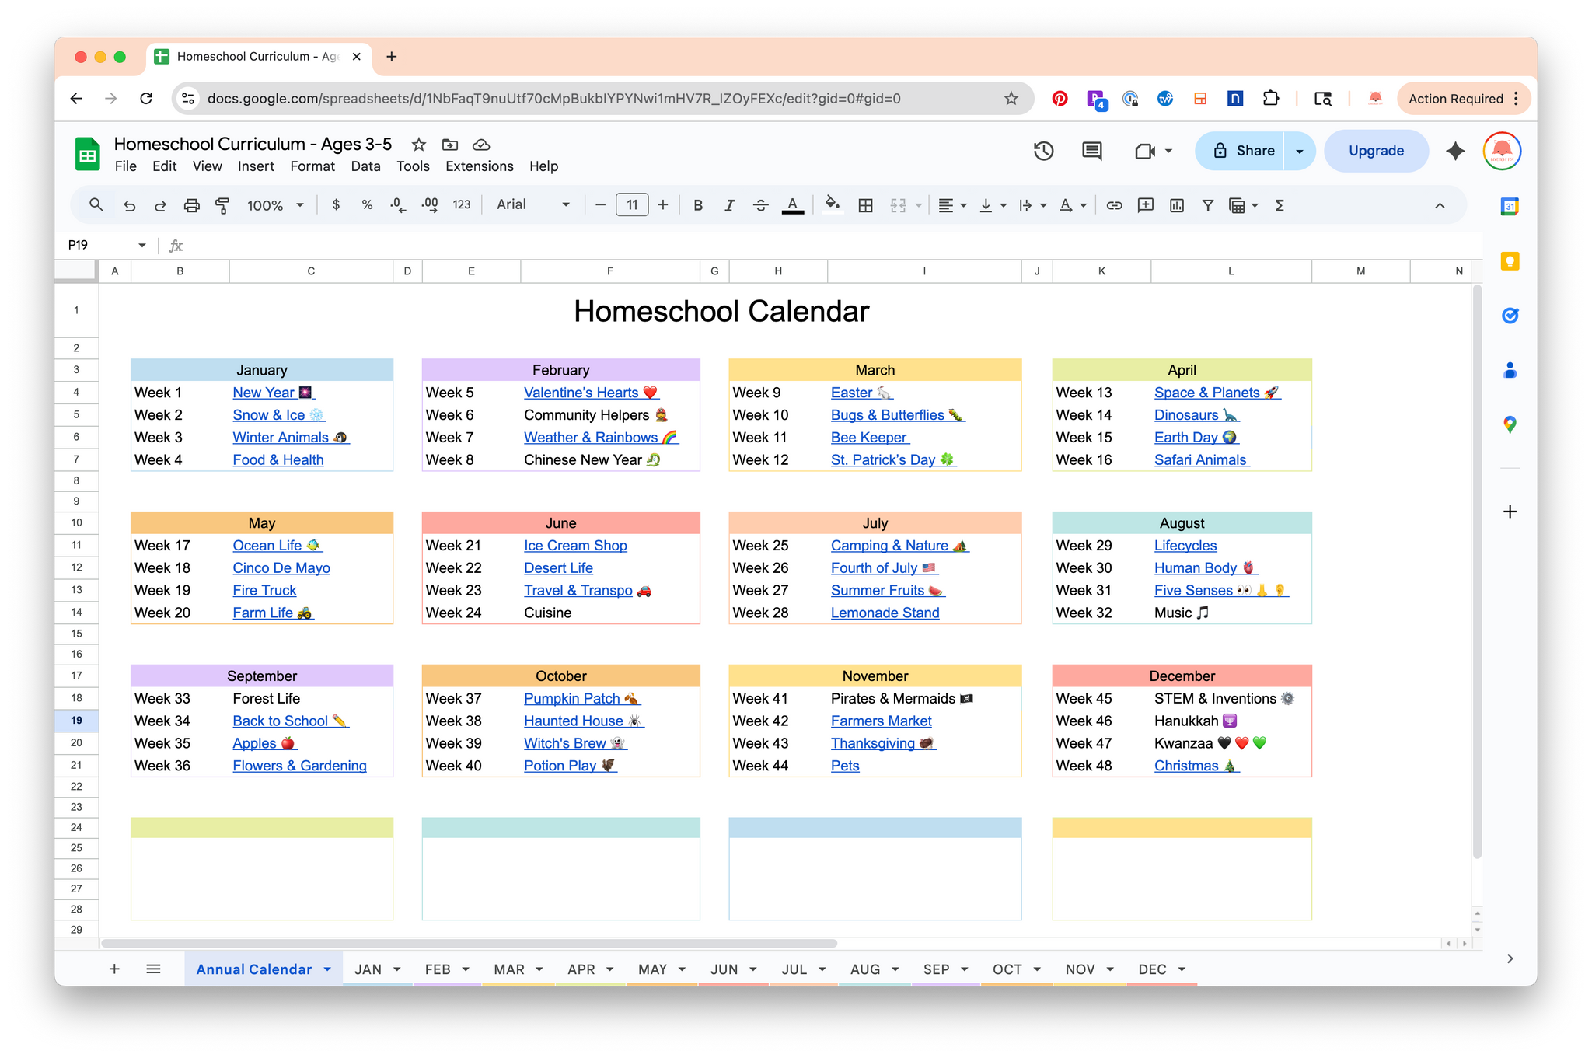Screen dimensions: 1592x1058
Task: Open the cell name box dropdown arrow
Action: click(142, 245)
